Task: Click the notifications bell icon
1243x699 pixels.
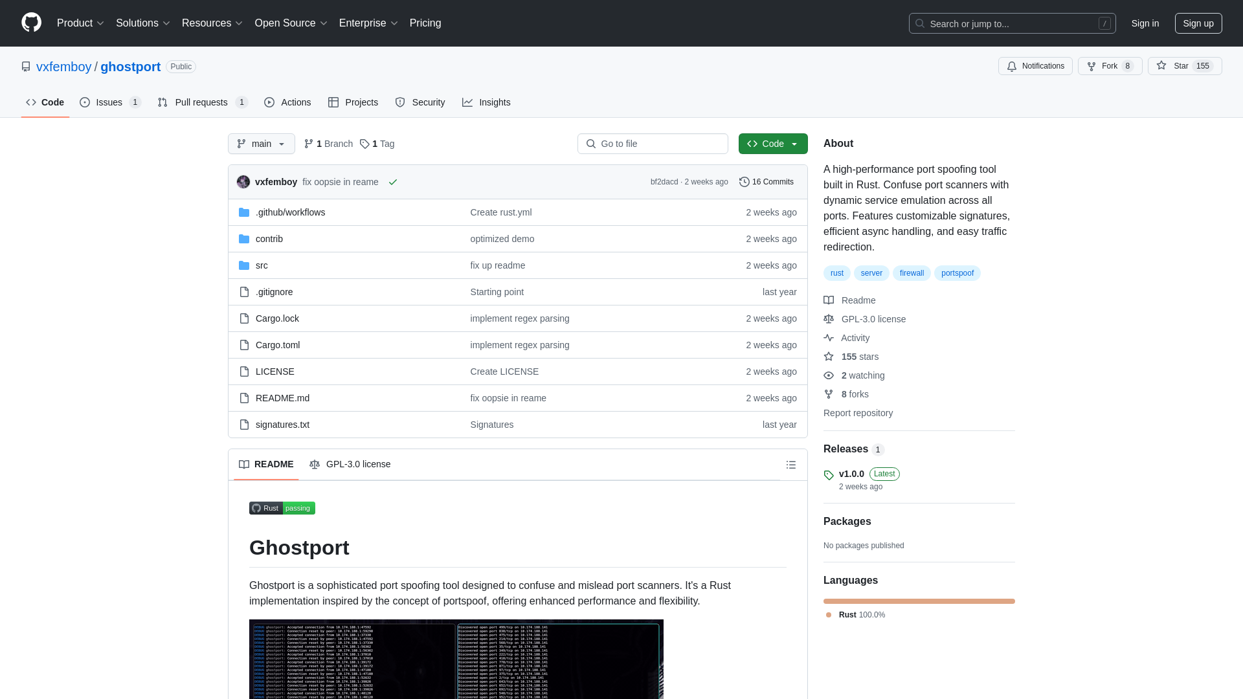Action: pos(1012,66)
